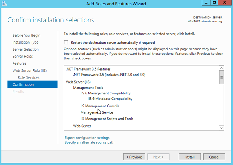Go back with the Previous button
The image size is (233, 165).
[x=134, y=157]
